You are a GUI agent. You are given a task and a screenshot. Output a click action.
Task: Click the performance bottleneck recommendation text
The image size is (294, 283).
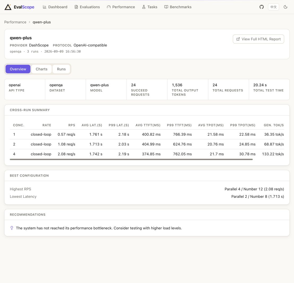99,228
